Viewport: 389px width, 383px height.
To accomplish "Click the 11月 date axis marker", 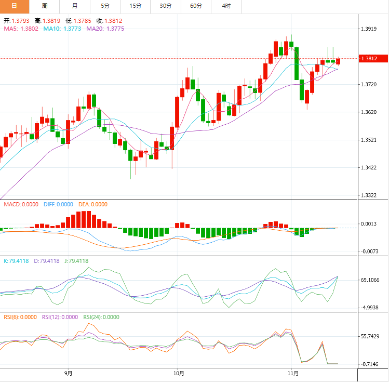I will [293, 373].
